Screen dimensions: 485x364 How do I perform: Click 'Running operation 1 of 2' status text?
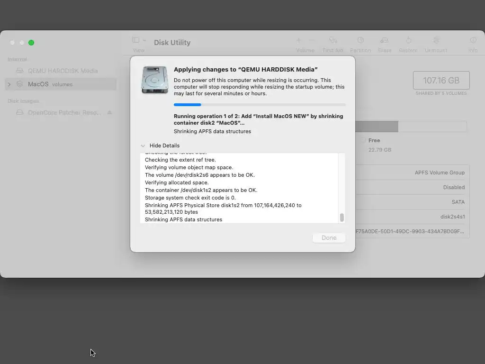[258, 119]
